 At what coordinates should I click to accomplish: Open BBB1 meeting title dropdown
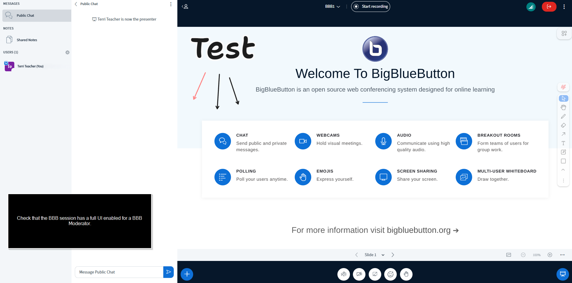point(333,7)
